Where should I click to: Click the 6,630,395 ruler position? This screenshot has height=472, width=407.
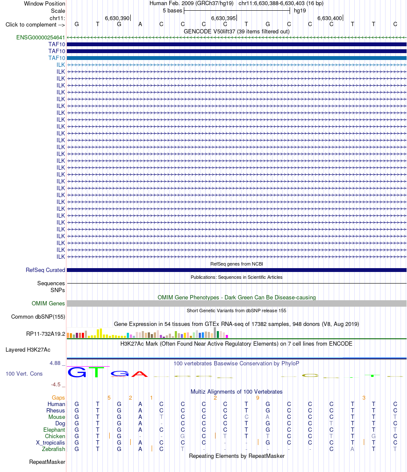point(224,18)
